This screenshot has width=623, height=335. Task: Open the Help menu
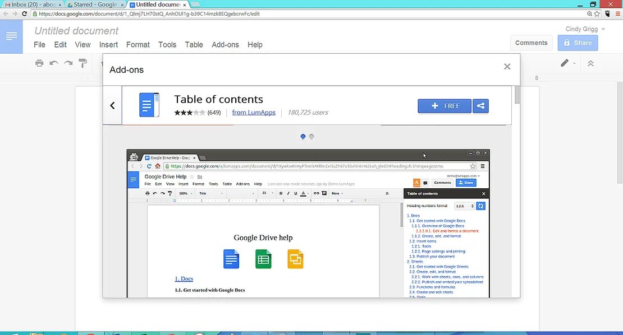pos(255,45)
